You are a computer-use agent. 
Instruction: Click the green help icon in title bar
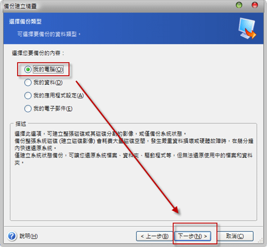coord(239,5)
